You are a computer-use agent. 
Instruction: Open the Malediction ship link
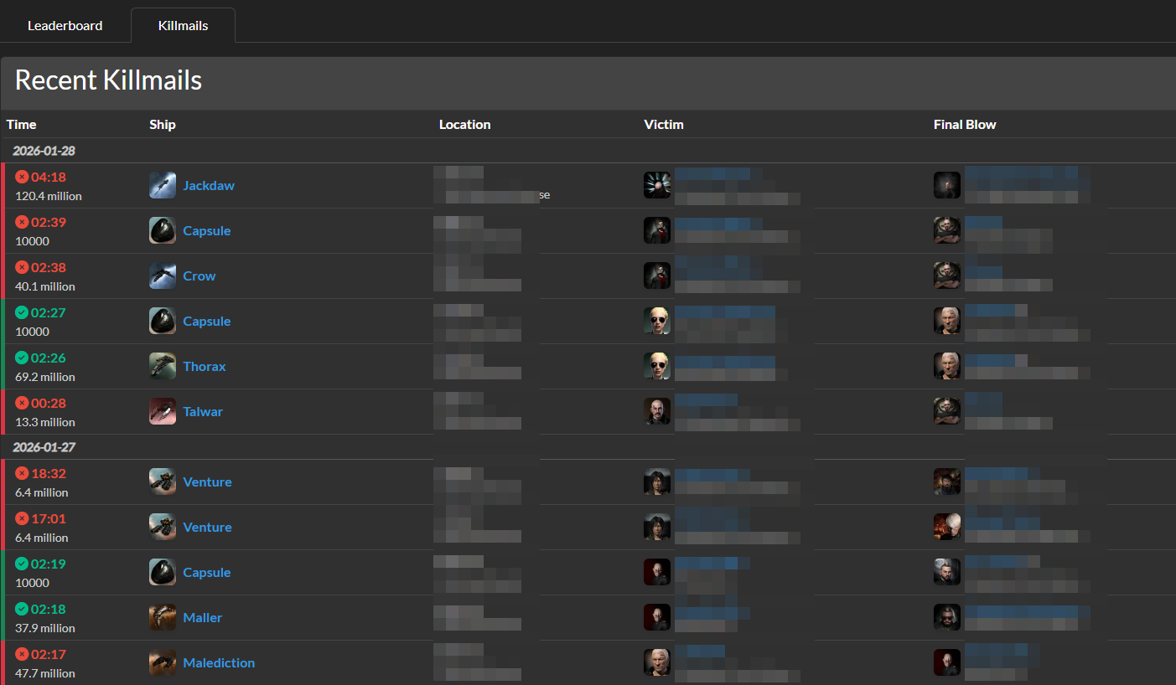coord(219,662)
